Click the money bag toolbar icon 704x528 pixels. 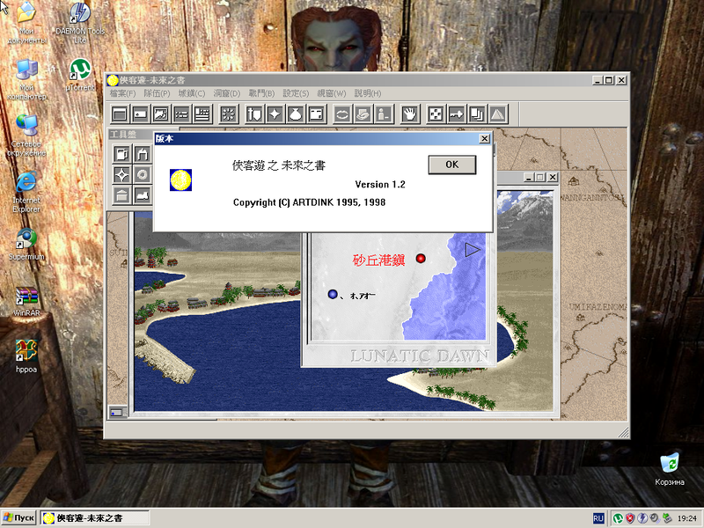296,114
